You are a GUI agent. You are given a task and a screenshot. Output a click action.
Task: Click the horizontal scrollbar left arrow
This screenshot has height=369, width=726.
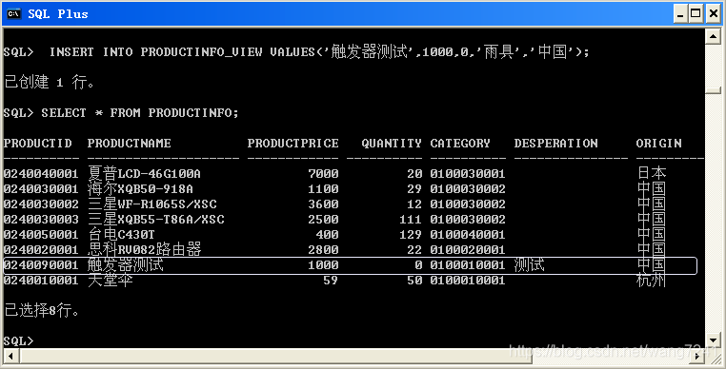11,356
